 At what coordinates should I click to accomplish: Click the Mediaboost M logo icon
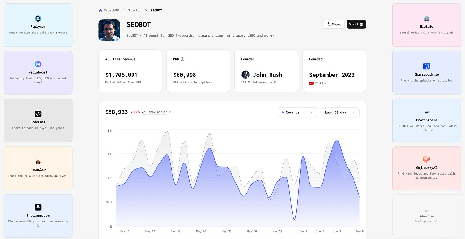[x=38, y=64]
